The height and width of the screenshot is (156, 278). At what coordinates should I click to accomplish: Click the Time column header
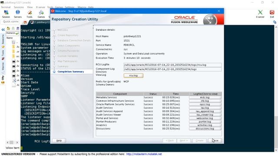coord(175,94)
